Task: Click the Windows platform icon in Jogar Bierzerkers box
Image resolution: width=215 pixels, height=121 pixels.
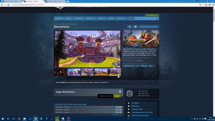Action: tap(120, 91)
